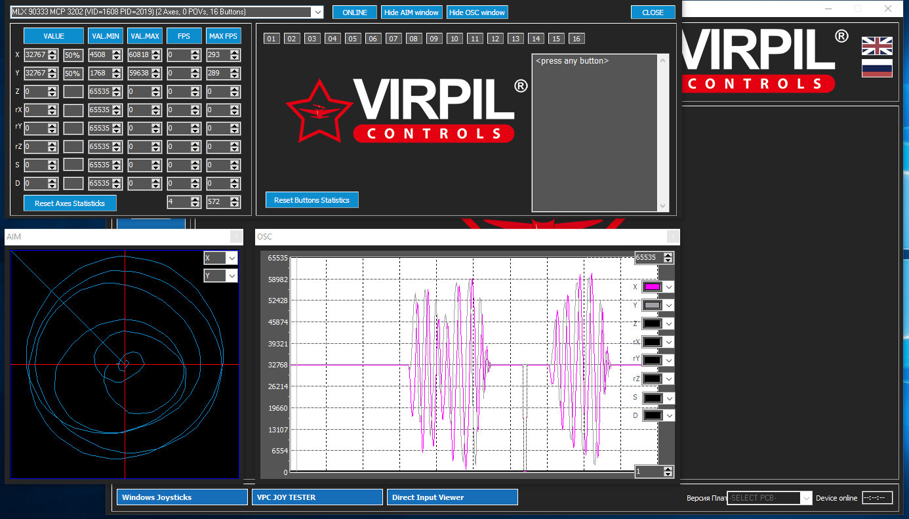The width and height of the screenshot is (909, 519).
Task: Expand the rX color dropdown in OSC window
Action: point(669,342)
